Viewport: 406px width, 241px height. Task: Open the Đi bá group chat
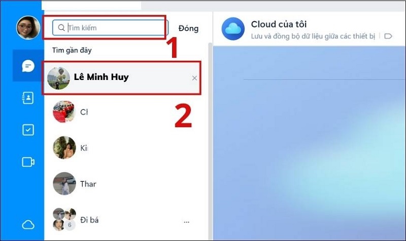point(122,220)
